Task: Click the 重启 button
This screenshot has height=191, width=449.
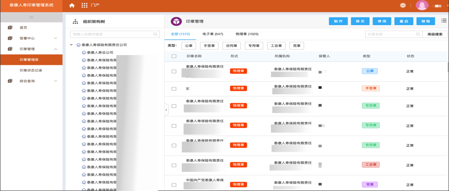Action: [x=404, y=21]
